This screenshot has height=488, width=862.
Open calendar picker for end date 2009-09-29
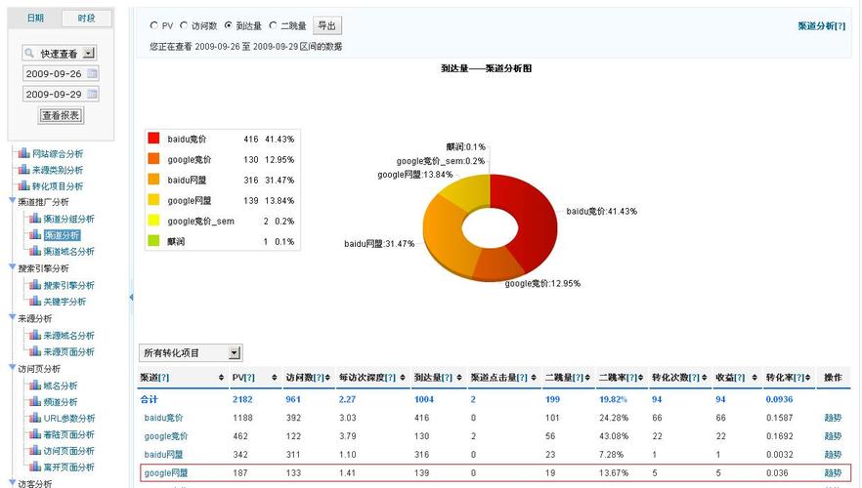[x=92, y=94]
